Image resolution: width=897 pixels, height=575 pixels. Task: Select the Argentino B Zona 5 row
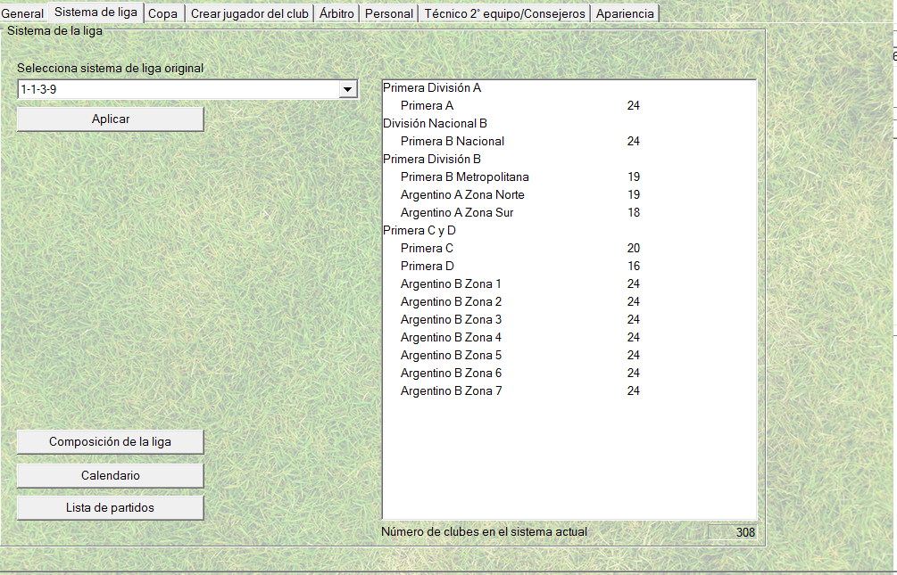569,355
